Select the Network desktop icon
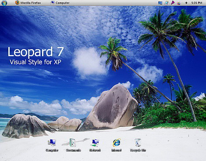 pos(95,143)
